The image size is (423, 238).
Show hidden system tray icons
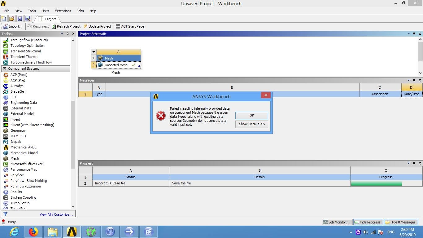tap(351, 232)
